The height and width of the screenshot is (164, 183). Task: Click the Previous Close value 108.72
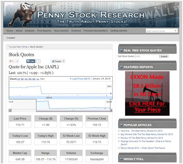pyautogui.click(x=97, y=125)
